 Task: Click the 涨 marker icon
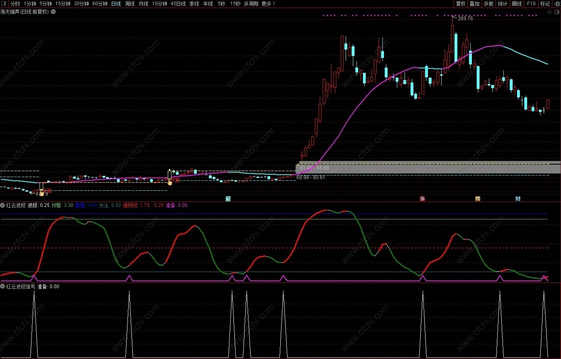[x=422, y=198]
